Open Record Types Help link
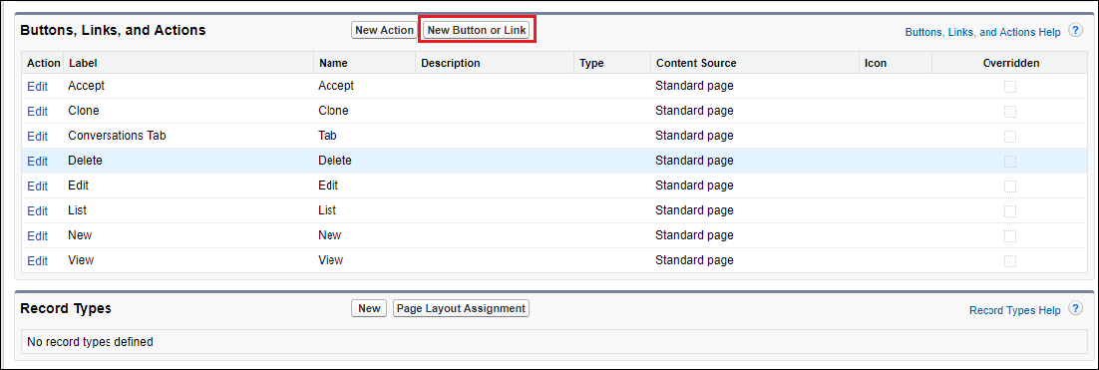1099x370 pixels. pos(1015,310)
